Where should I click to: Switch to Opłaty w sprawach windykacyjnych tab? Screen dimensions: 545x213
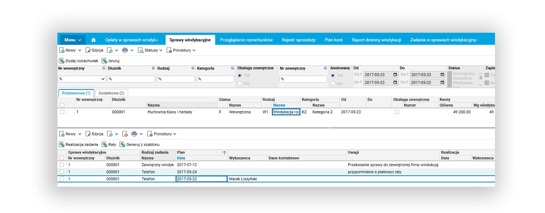pyautogui.click(x=132, y=40)
